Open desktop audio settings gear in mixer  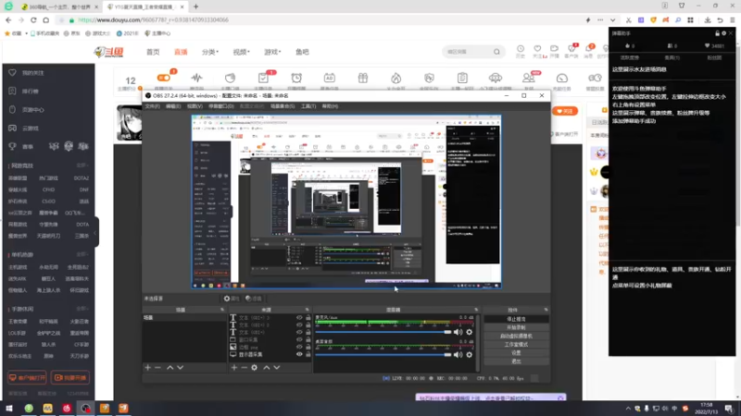pyautogui.click(x=470, y=355)
